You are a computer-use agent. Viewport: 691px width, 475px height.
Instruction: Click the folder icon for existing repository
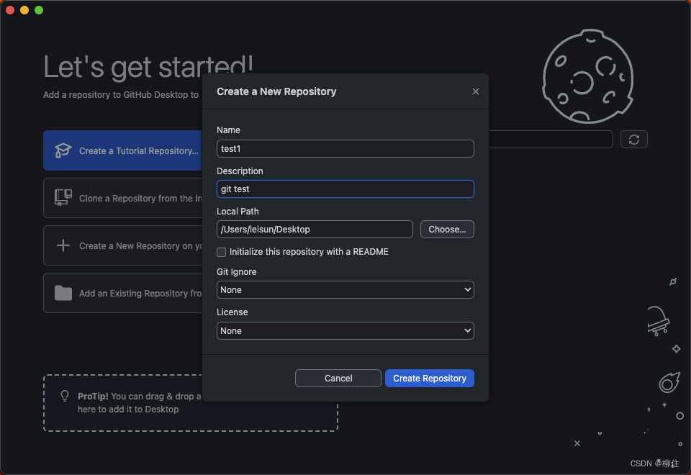click(63, 293)
